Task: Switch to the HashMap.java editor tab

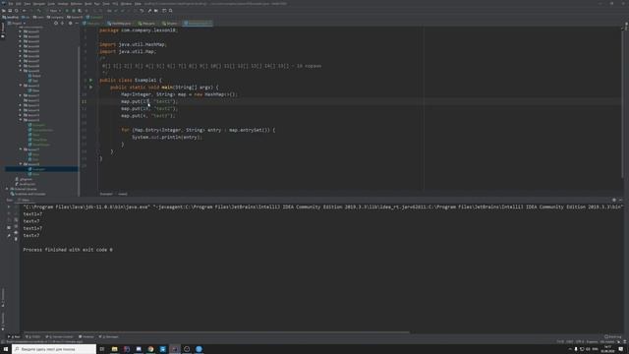Action: pyautogui.click(x=119, y=24)
